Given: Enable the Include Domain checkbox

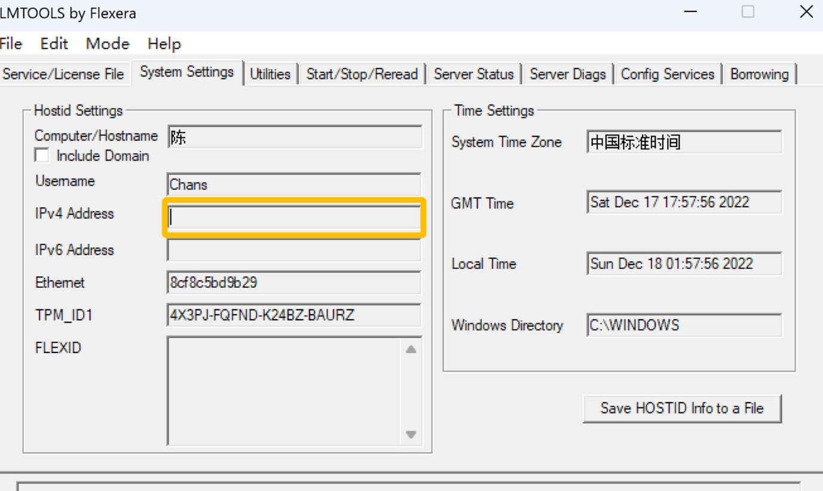Looking at the screenshot, I should (x=42, y=155).
